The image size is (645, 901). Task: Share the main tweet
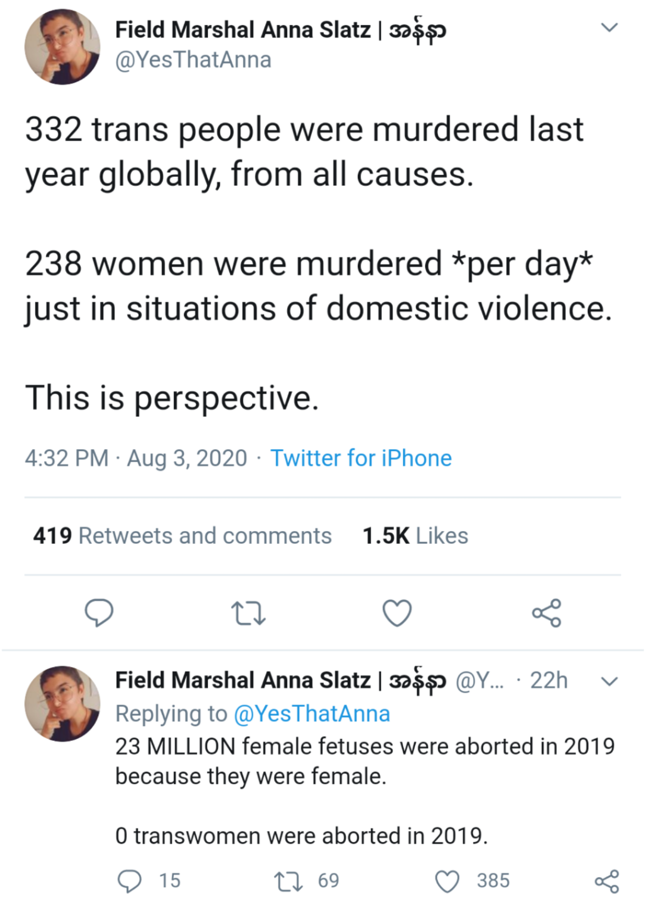[x=546, y=613]
